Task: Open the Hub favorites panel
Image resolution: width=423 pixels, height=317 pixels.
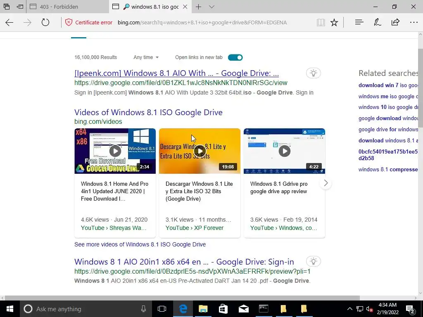Action: 359,22
